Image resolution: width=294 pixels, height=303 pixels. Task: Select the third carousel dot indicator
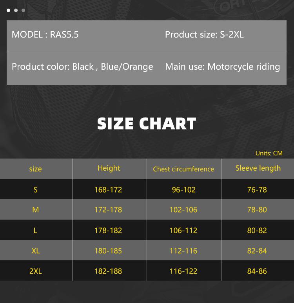click(x=23, y=11)
